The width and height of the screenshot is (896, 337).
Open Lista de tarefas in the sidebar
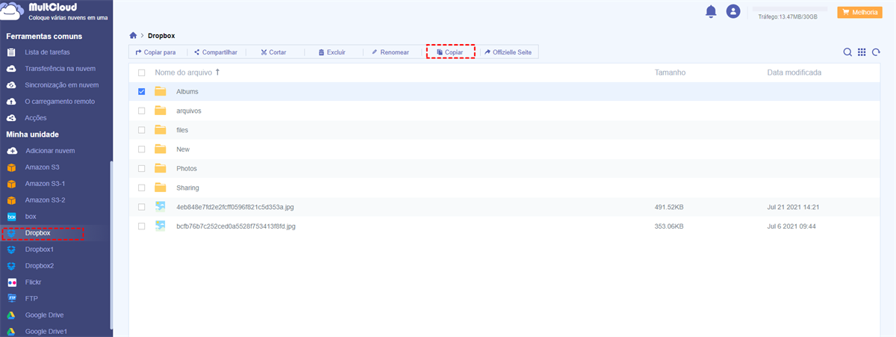coord(47,52)
